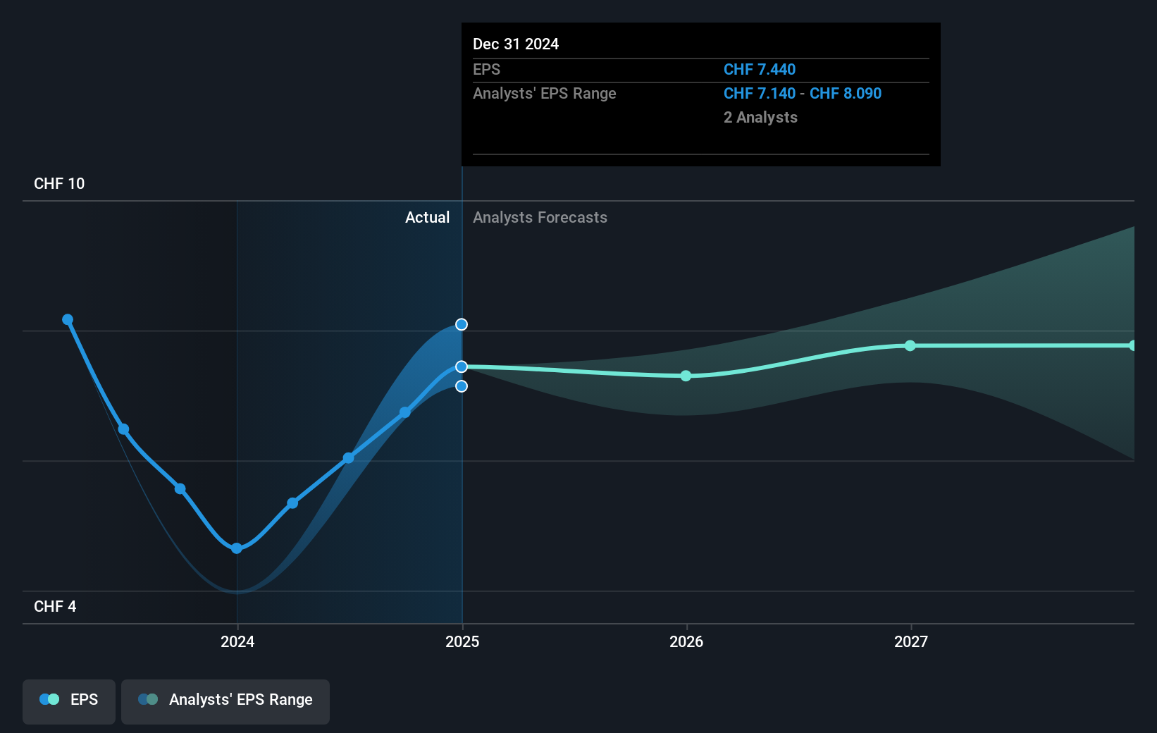Toggle the lower bound marker at 2025
1157x733 pixels.
pyautogui.click(x=462, y=386)
